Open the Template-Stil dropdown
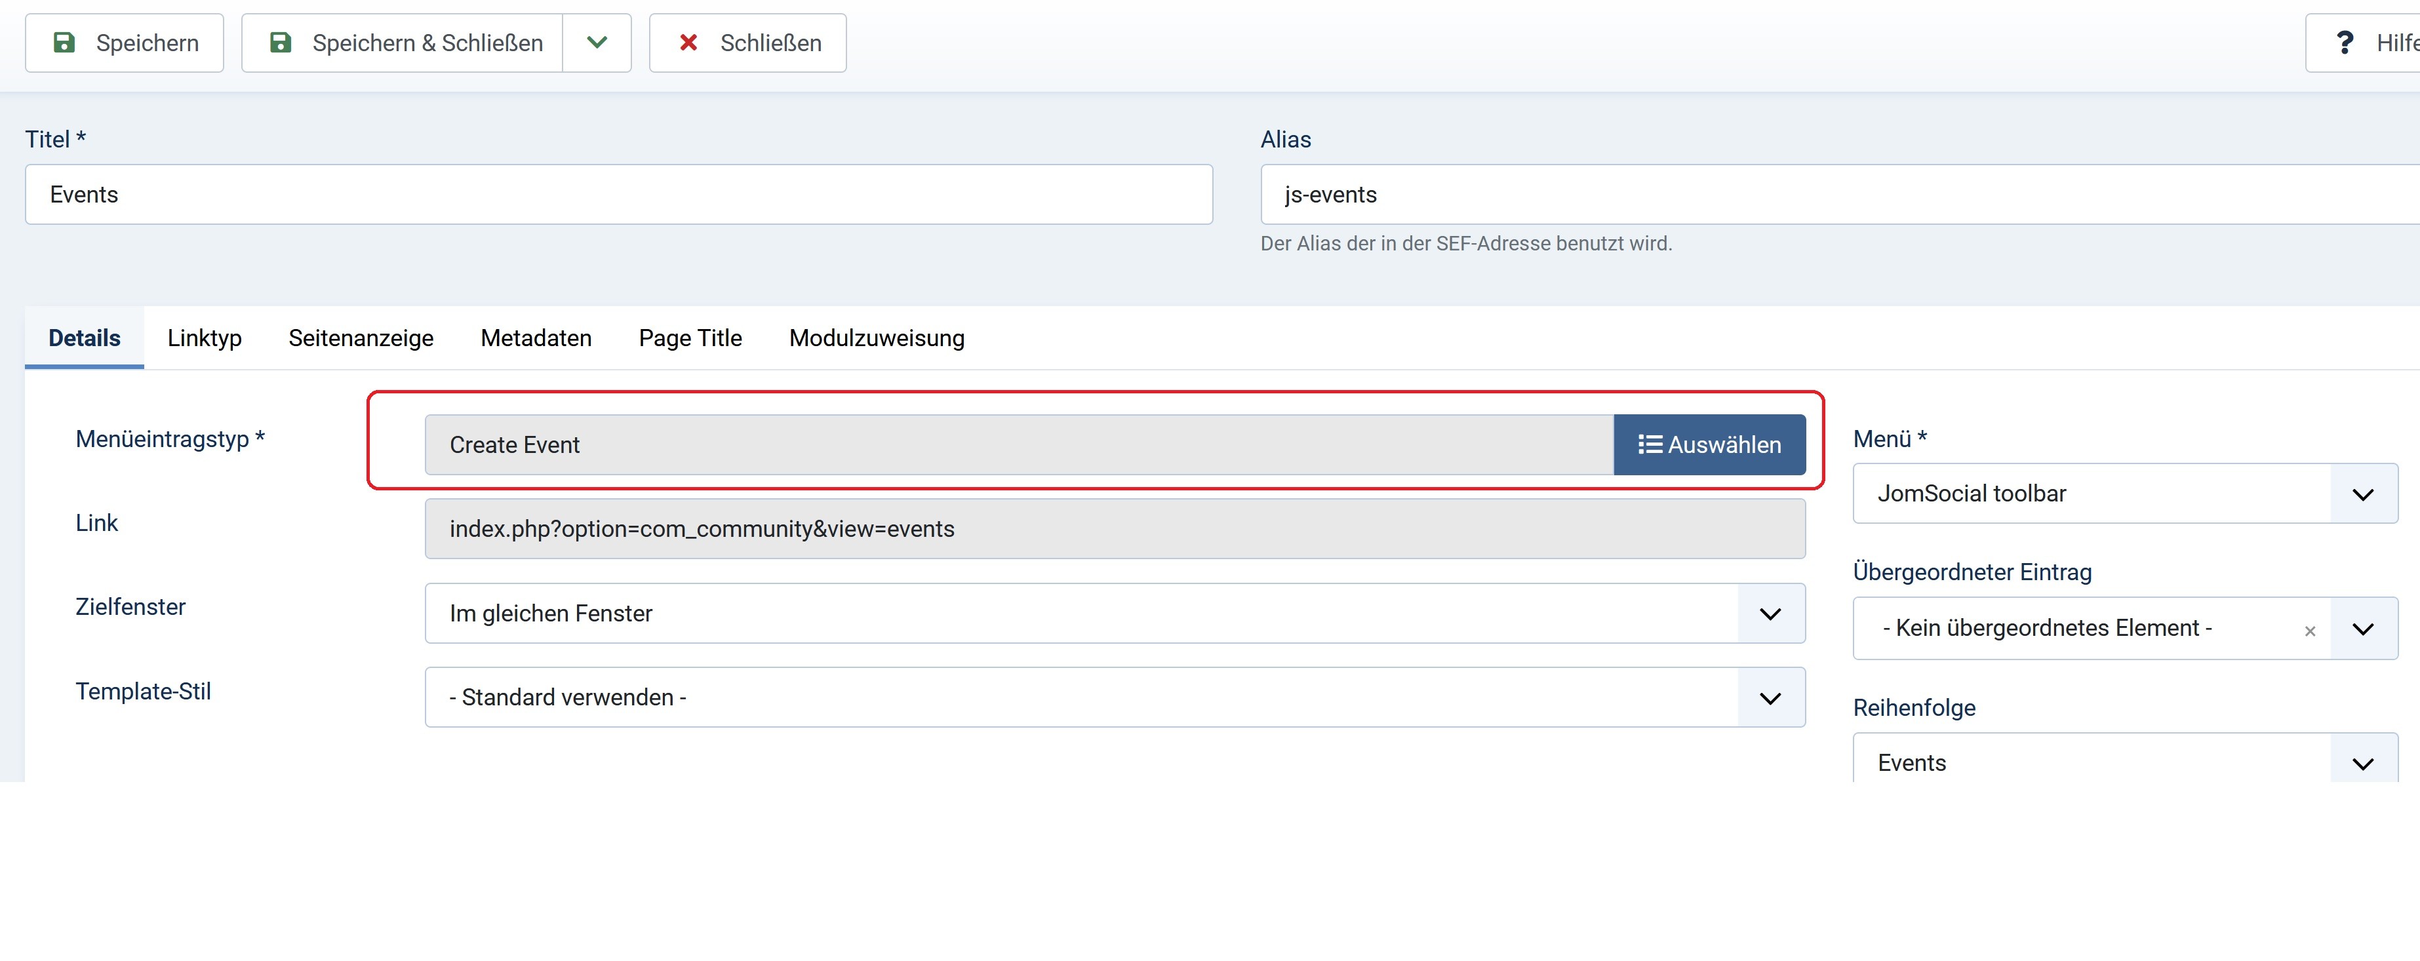 (1770, 698)
